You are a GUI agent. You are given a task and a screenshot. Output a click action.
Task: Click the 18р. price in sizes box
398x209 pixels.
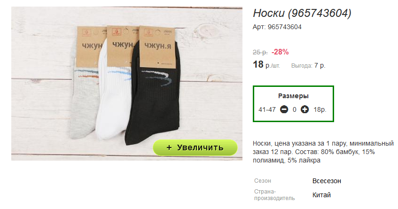coord(320,109)
